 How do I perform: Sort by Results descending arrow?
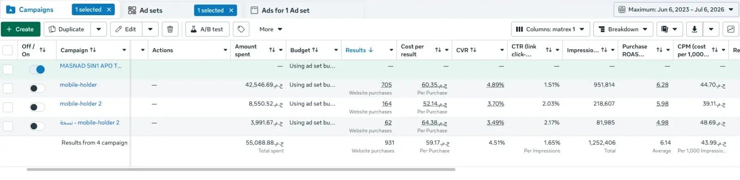[370, 50]
